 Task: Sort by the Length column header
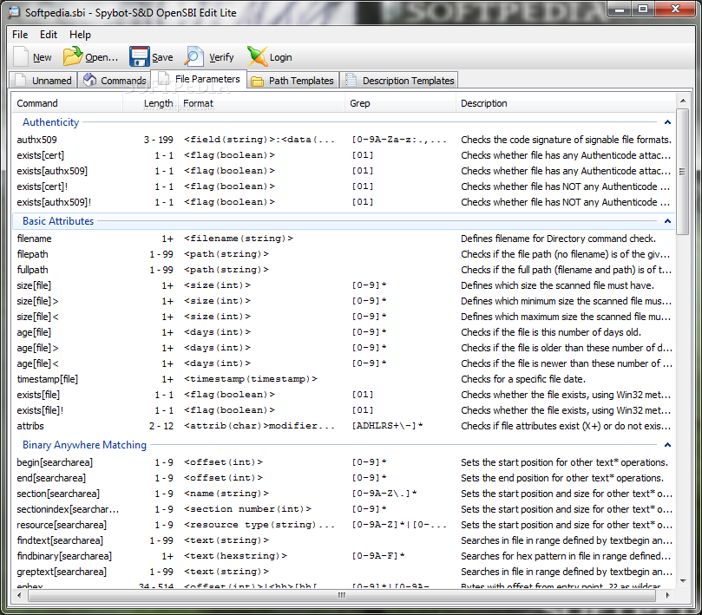pos(150,103)
